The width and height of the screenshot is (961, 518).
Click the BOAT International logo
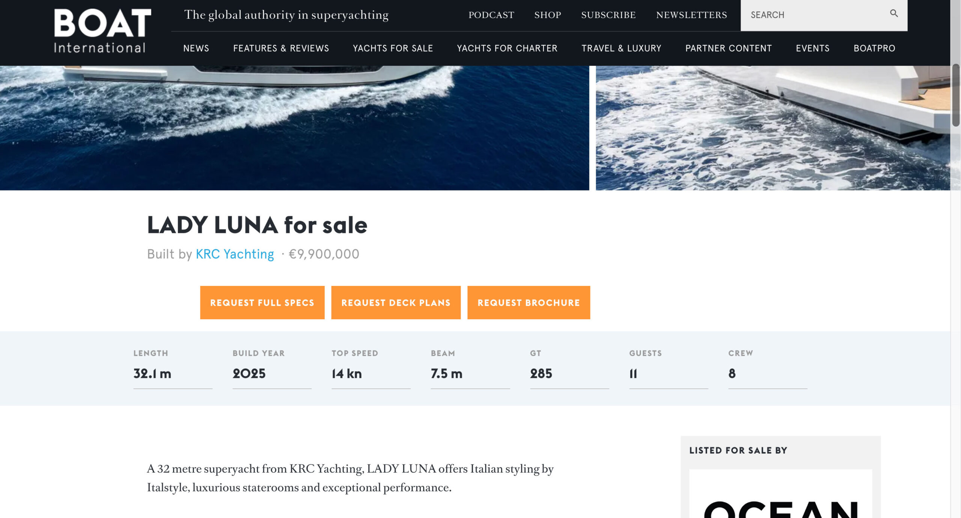coord(102,31)
